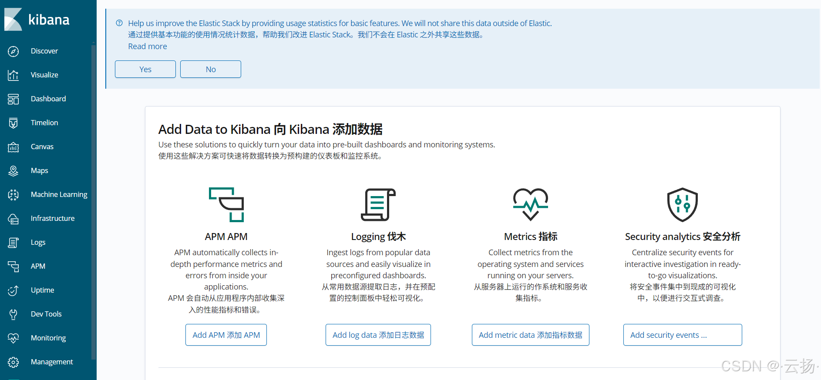Screen dimensions: 821x380
Task: Click the Kibana logo icon
Action: tap(13, 19)
